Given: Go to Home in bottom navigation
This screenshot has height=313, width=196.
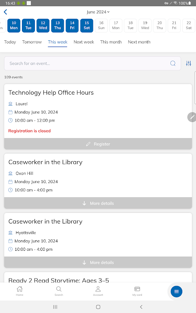Looking at the screenshot, I should pyautogui.click(x=20, y=291).
